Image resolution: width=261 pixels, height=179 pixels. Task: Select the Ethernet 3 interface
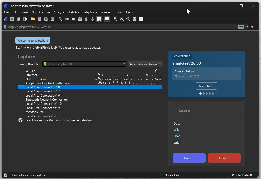(x=89, y=75)
